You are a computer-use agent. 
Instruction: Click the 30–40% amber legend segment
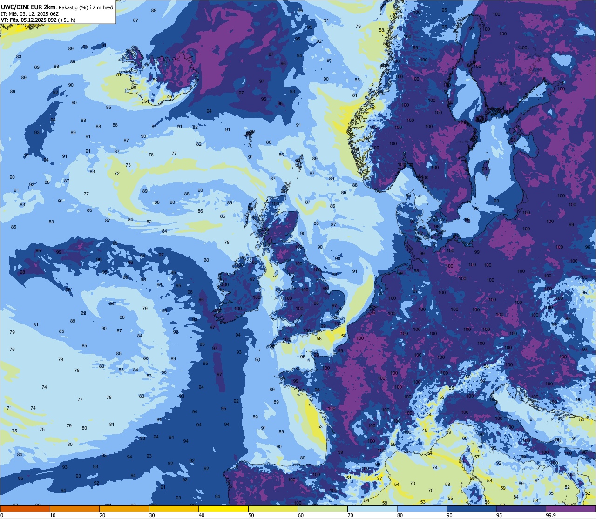pyautogui.click(x=174, y=508)
